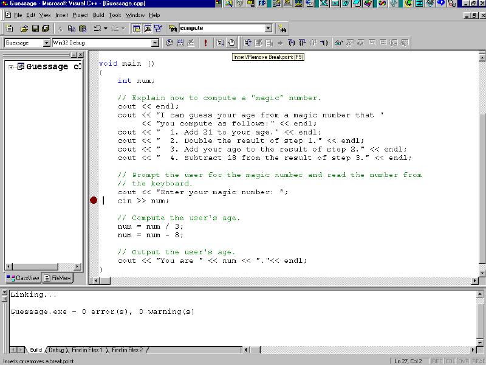Click the Stop Build icon
The height and width of the screenshot is (365, 486).
click(x=191, y=43)
